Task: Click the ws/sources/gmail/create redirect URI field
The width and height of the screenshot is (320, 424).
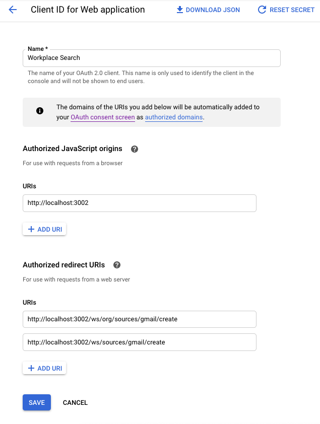Action: click(140, 342)
